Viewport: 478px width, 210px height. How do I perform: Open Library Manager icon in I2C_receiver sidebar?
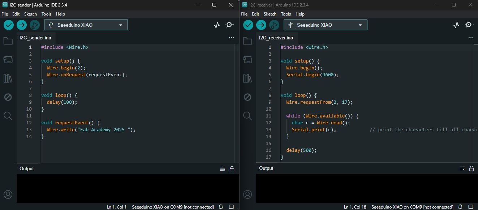pyautogui.click(x=247, y=78)
